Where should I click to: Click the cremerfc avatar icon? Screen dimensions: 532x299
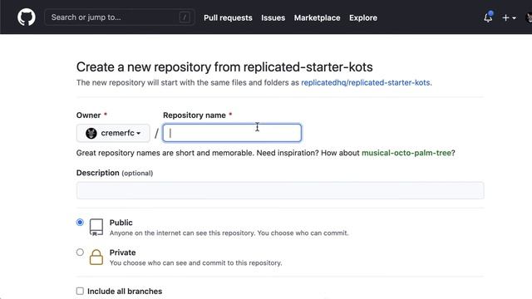(x=91, y=133)
